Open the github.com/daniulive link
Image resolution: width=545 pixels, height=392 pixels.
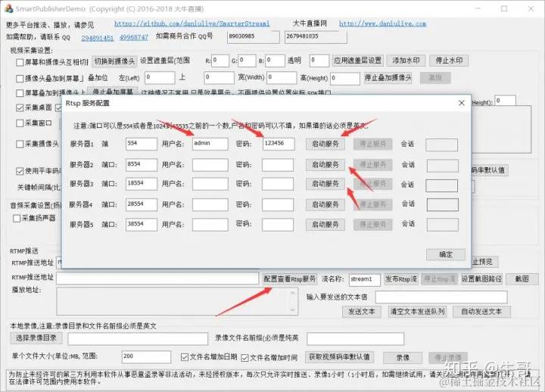click(192, 23)
